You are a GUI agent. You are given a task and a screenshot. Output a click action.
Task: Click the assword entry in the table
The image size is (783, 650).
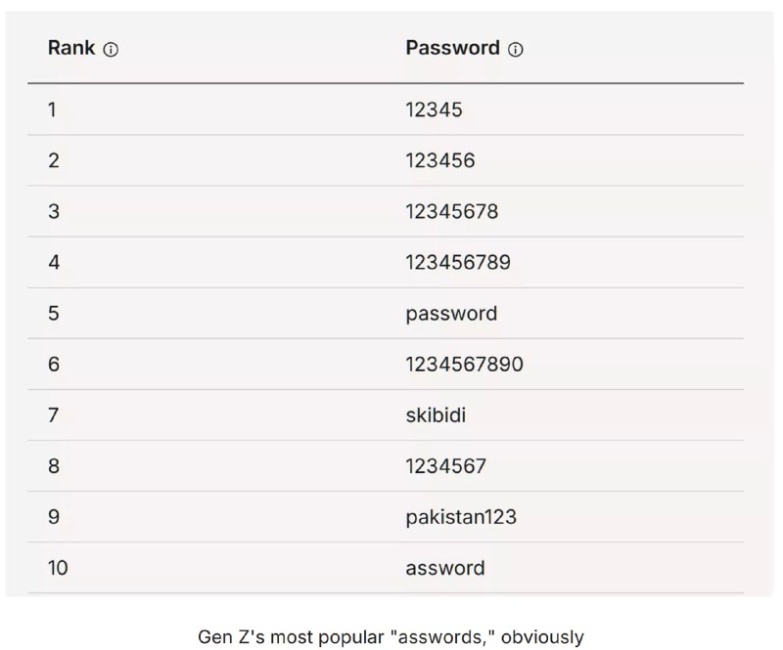(x=445, y=568)
